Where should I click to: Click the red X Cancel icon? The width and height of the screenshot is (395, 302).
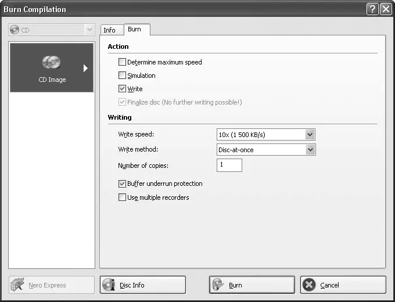(x=309, y=285)
